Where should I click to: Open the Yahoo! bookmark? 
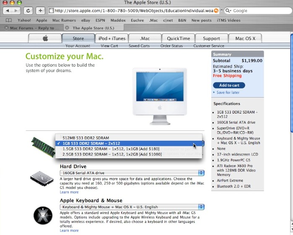[x=24, y=20]
